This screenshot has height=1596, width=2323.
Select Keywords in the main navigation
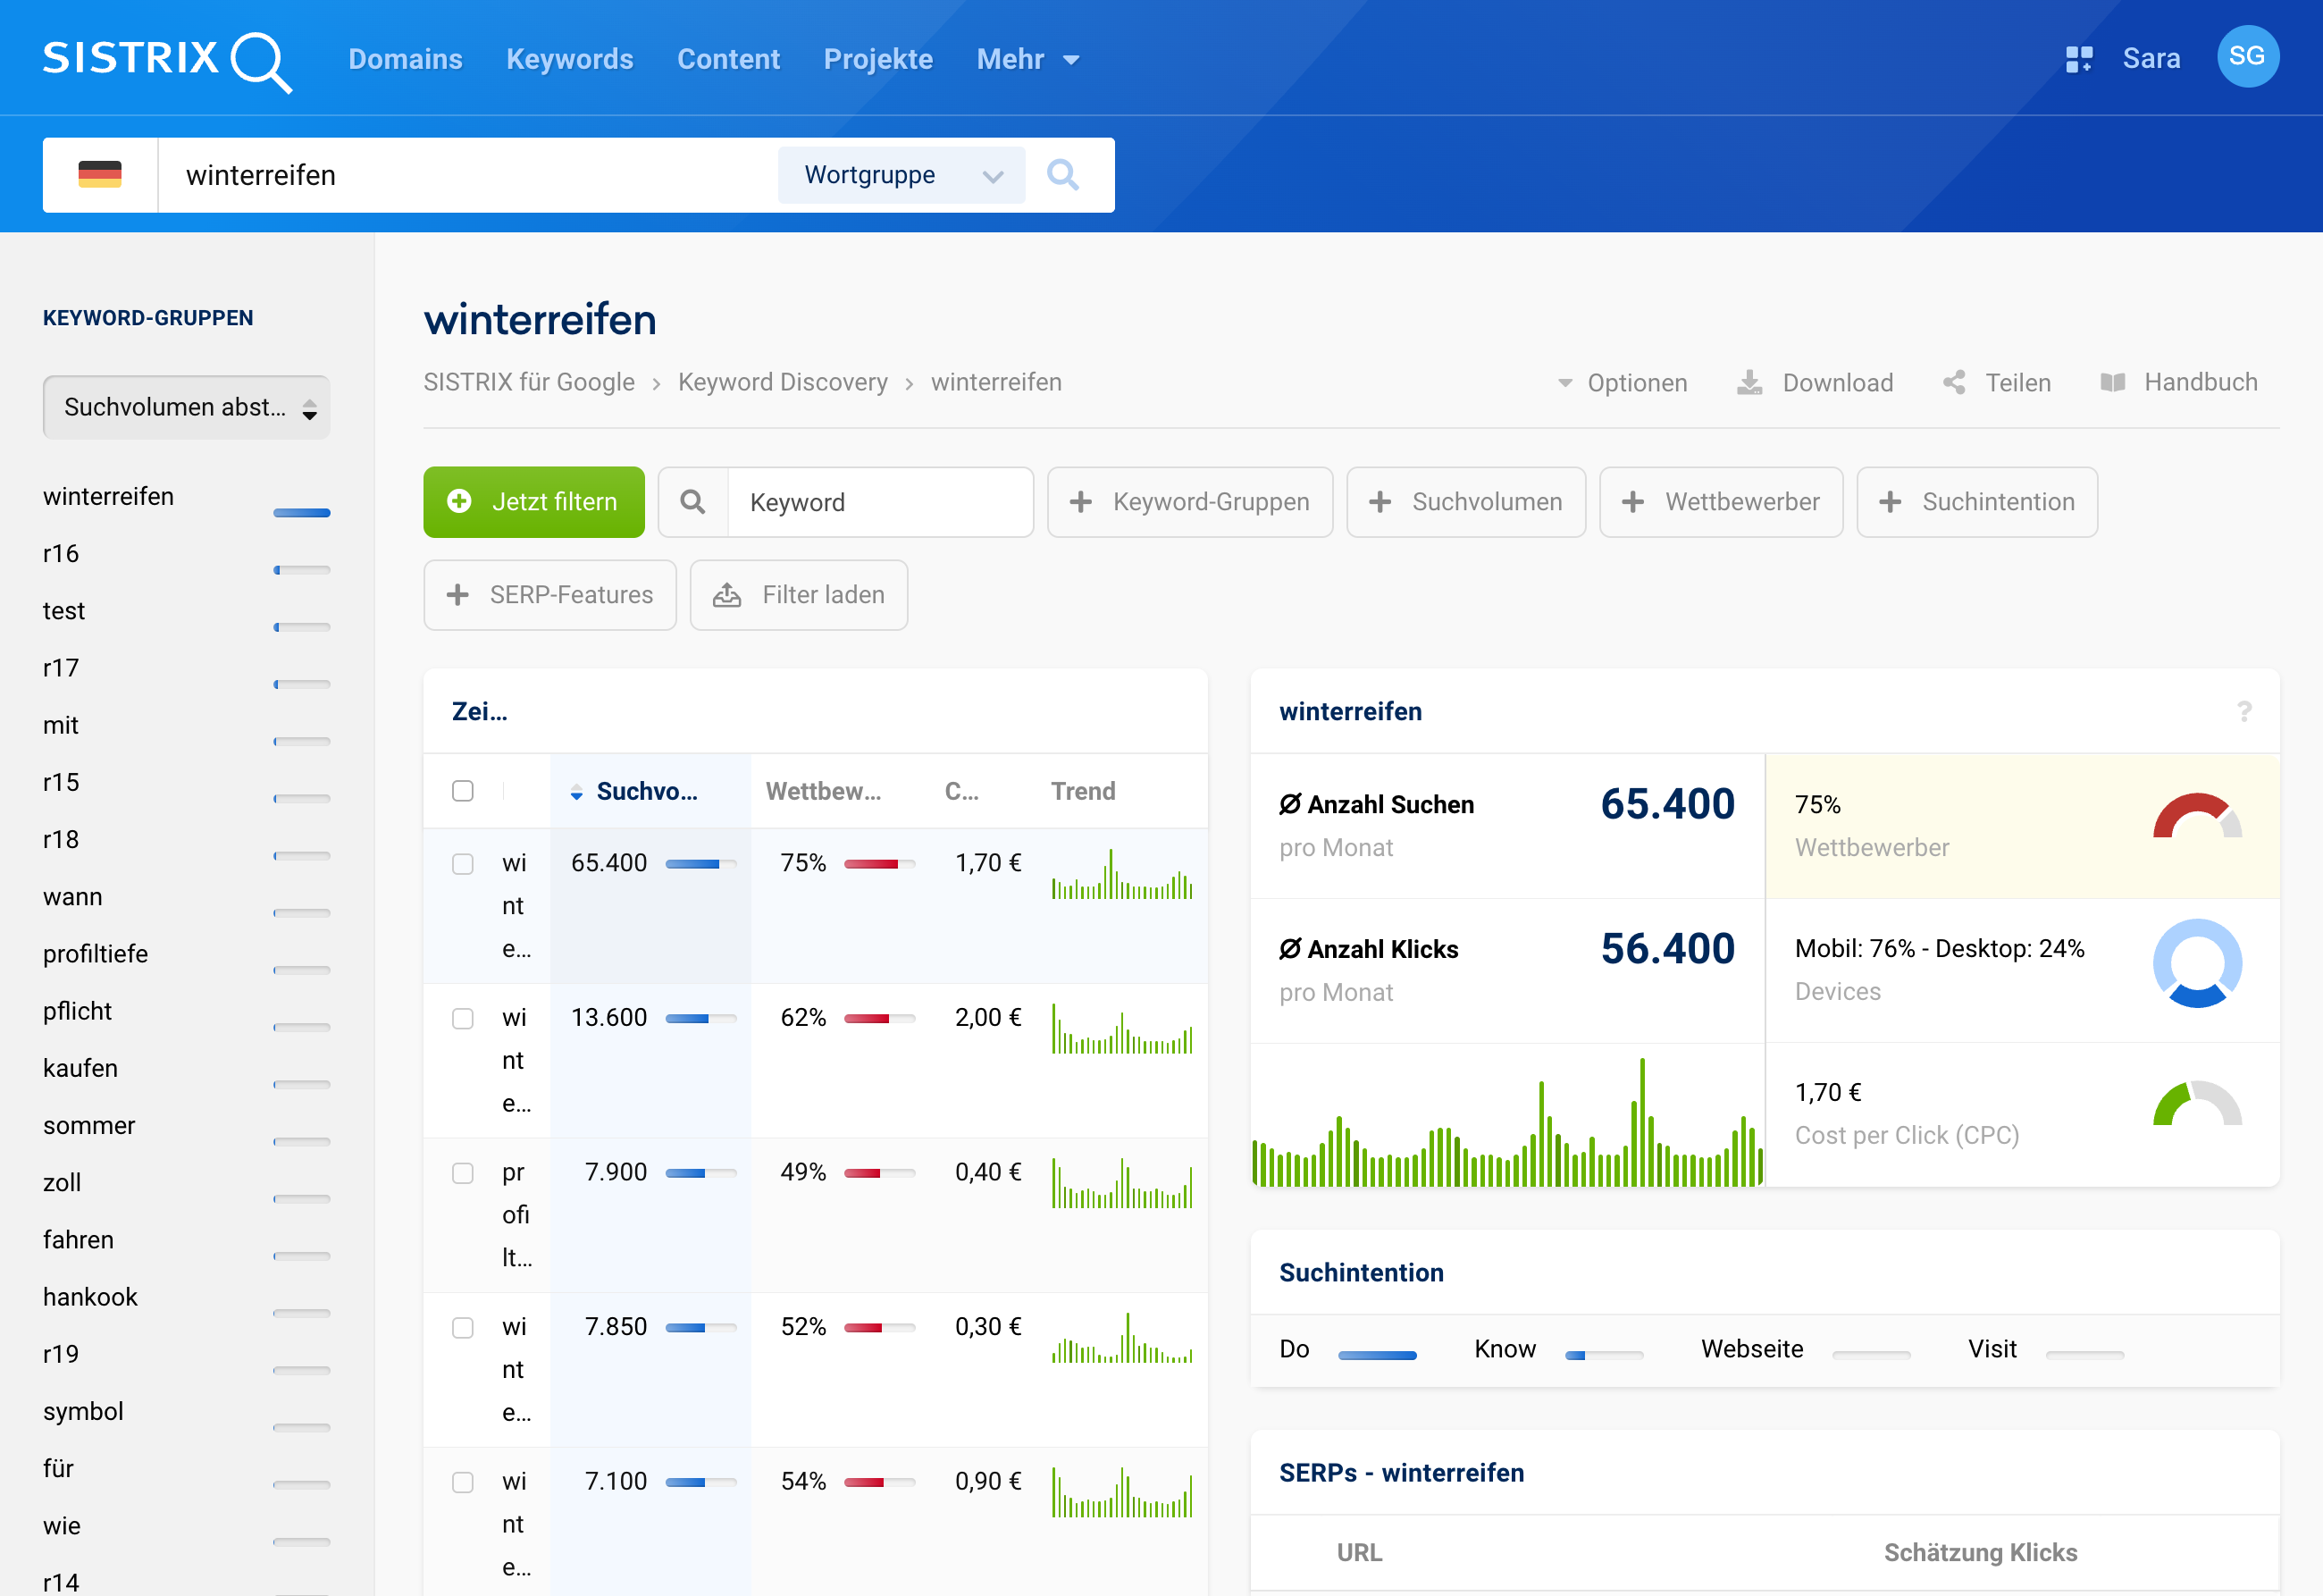pyautogui.click(x=569, y=59)
